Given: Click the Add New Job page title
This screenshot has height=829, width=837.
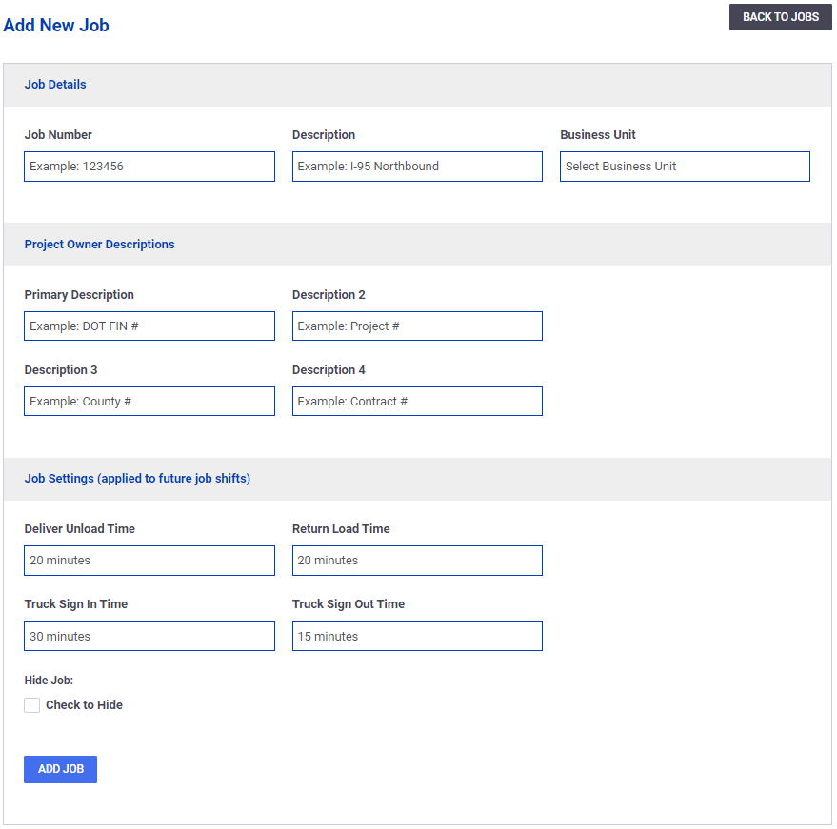Looking at the screenshot, I should coord(56,25).
